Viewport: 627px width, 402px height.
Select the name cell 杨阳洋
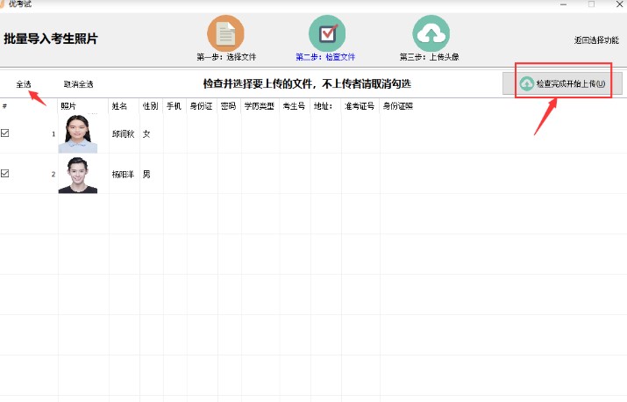[x=123, y=174]
